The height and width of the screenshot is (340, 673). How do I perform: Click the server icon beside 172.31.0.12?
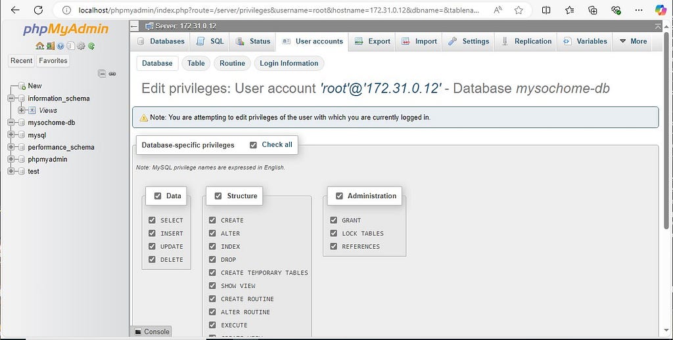point(149,26)
